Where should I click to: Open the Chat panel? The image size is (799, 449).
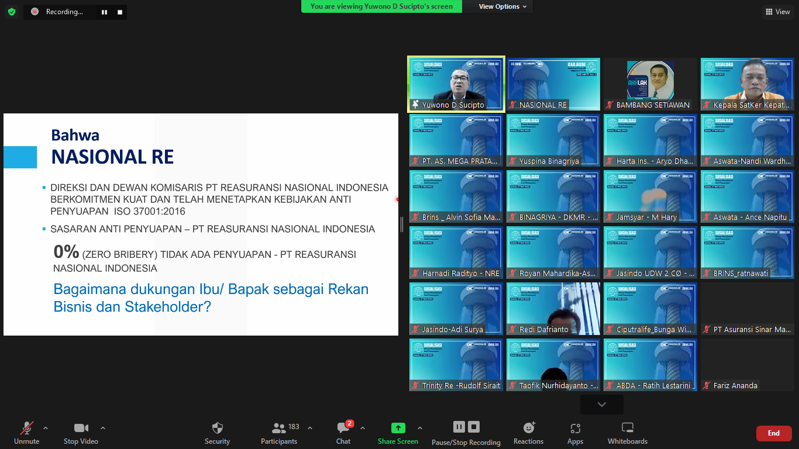(343, 433)
